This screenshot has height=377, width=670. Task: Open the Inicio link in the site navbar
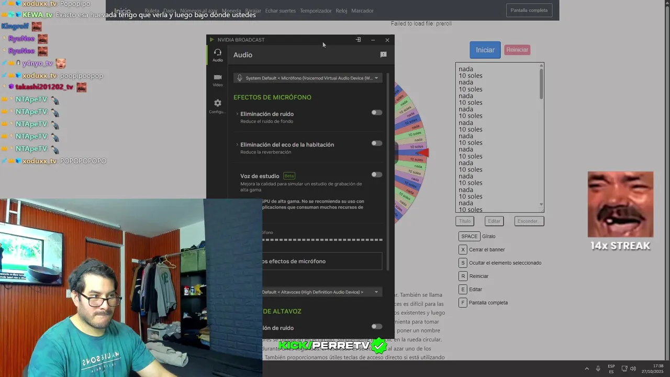[x=122, y=11]
